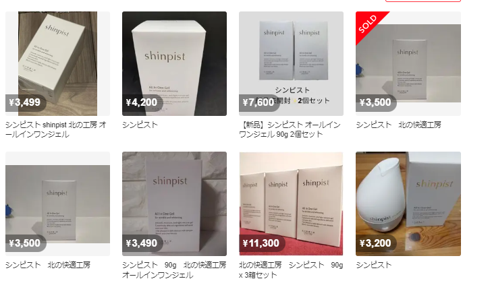Open the second-row ¥3,500 listing photo
The height and width of the screenshot is (281, 490).
57,204
